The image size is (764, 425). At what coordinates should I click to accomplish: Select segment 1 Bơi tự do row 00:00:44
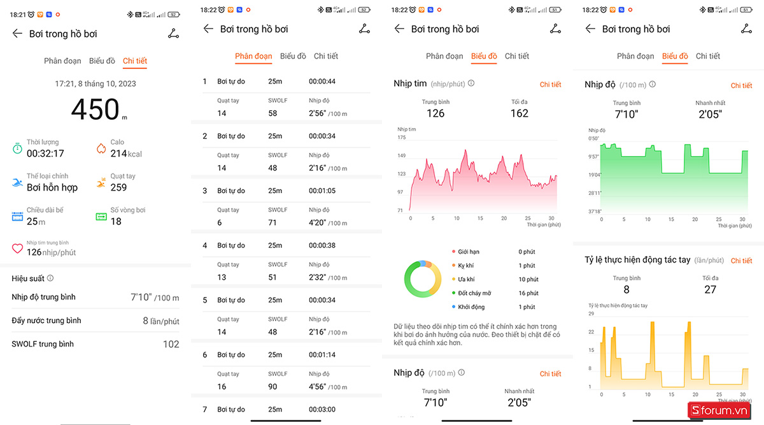coord(286,82)
